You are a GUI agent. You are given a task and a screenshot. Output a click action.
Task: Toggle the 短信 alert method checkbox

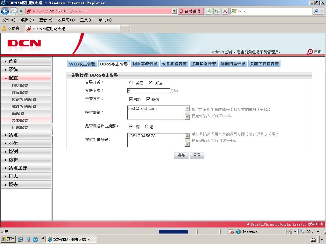pos(148,99)
